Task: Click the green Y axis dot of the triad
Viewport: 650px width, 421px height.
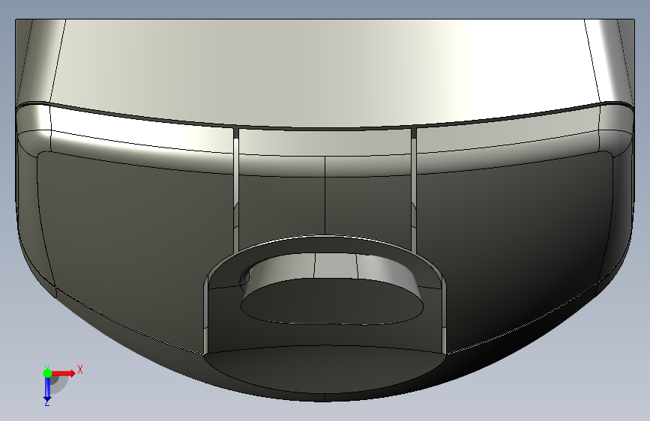Action: click(47, 373)
